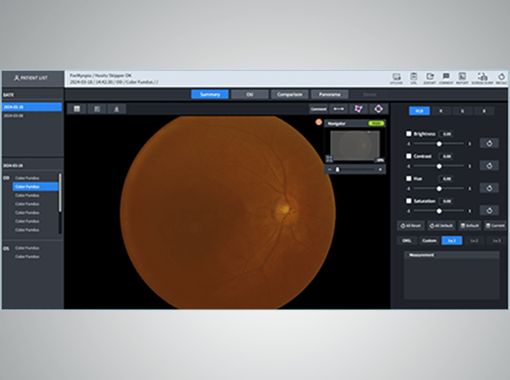Image resolution: width=510 pixels, height=380 pixels.
Task: Select the Color Fundus entry beside OS label
Action: 27,248
